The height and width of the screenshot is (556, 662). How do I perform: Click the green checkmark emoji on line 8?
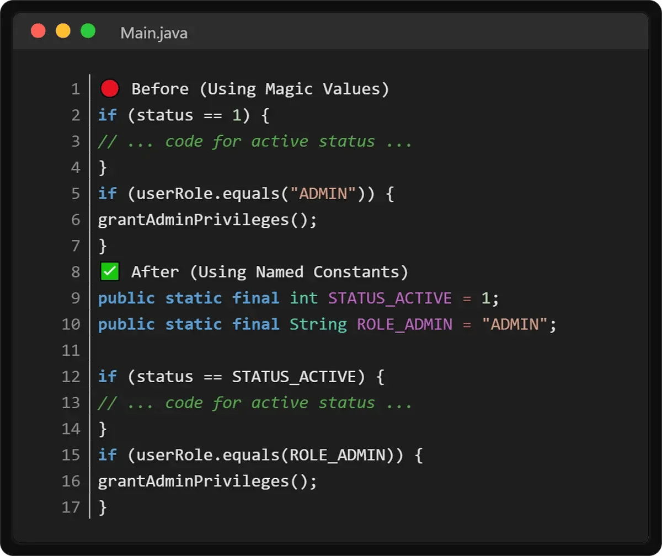click(110, 271)
